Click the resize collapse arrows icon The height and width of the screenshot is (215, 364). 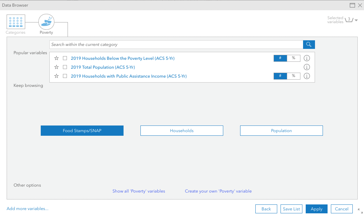point(360,211)
